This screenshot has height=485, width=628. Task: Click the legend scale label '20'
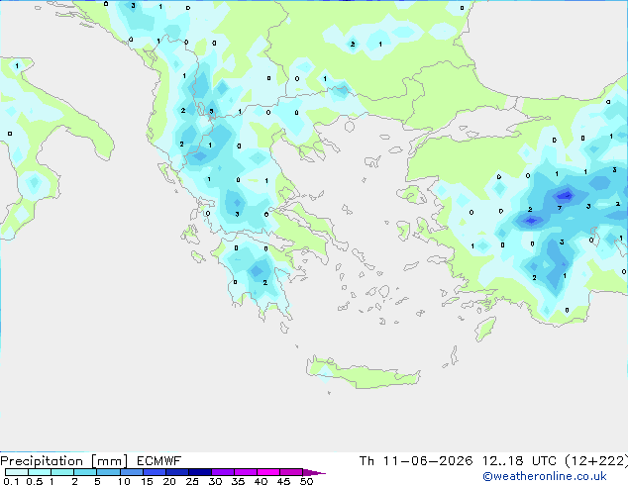[x=169, y=481]
